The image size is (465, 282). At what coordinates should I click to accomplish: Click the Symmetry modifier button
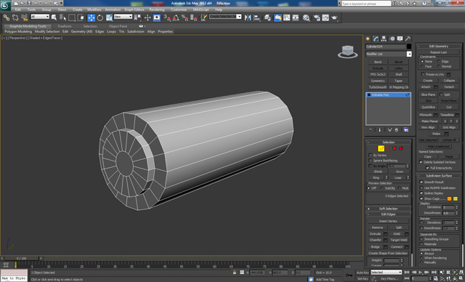click(x=378, y=81)
